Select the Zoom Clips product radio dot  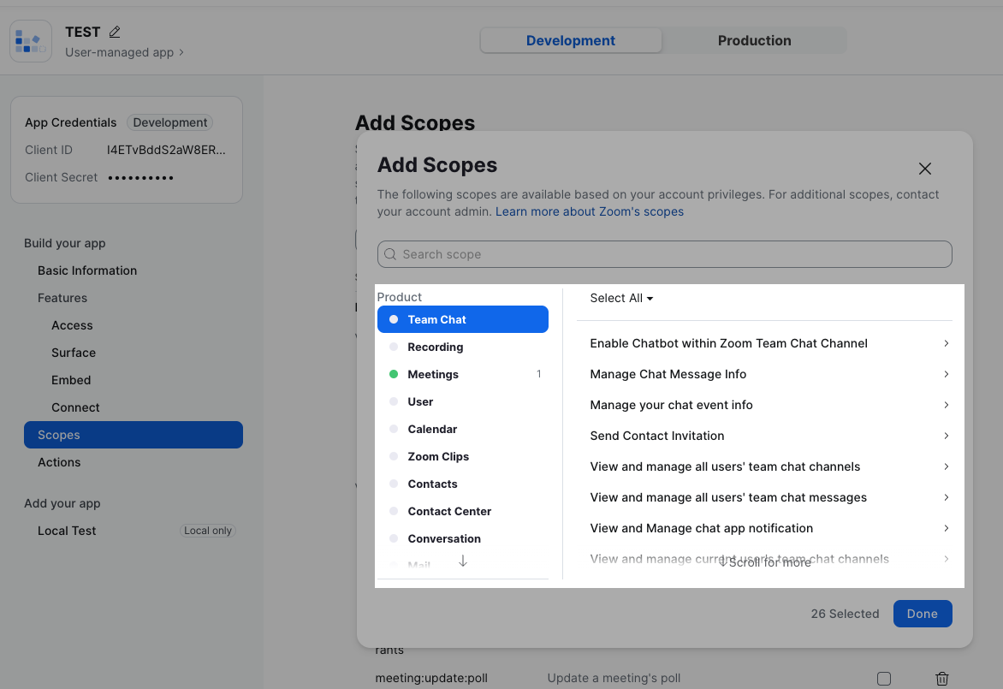pyautogui.click(x=394, y=456)
